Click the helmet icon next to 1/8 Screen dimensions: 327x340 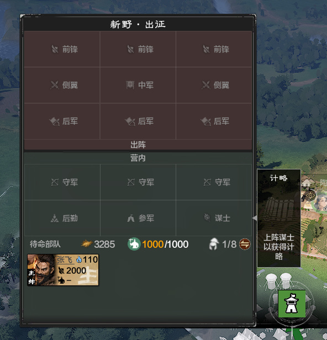coord(214,244)
